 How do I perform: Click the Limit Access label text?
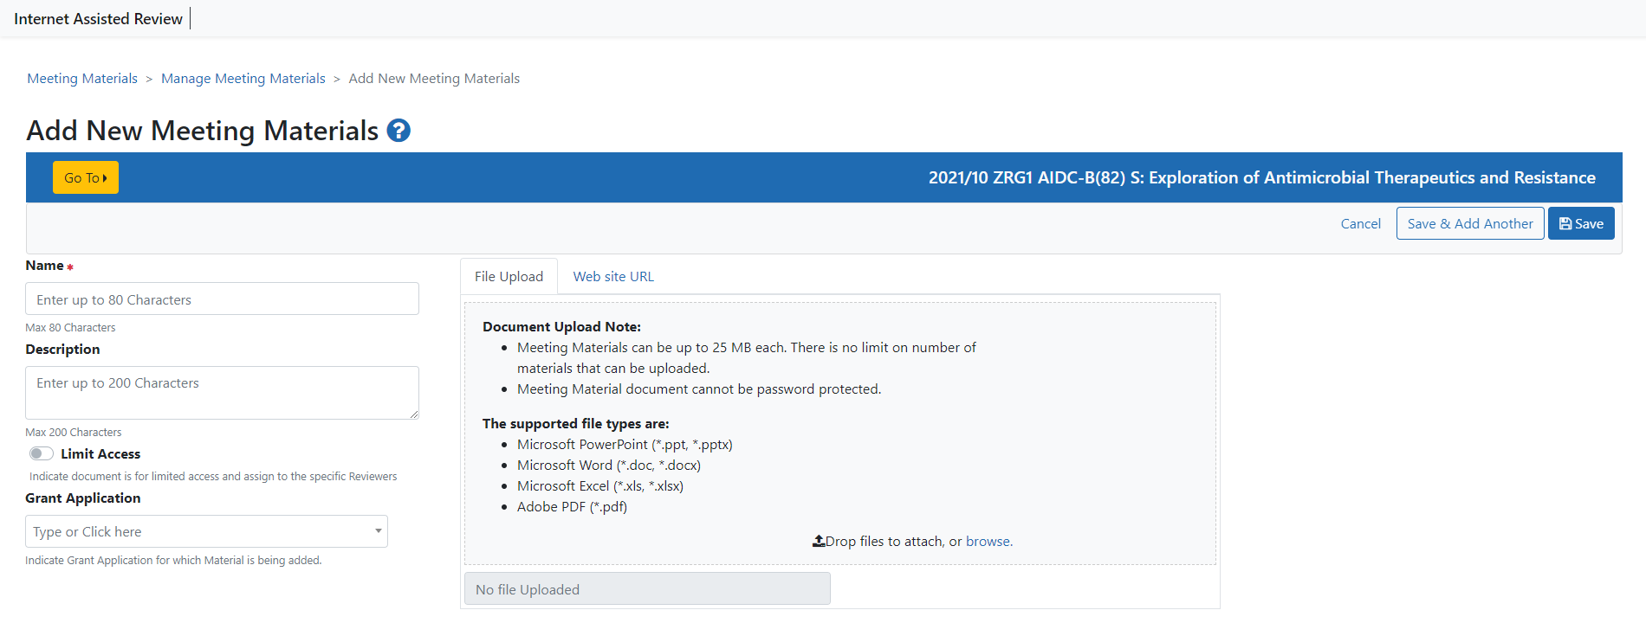[x=100, y=453]
